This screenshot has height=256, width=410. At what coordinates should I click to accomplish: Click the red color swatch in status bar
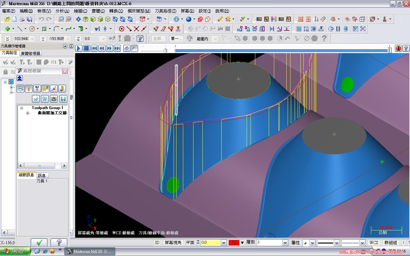[234, 243]
